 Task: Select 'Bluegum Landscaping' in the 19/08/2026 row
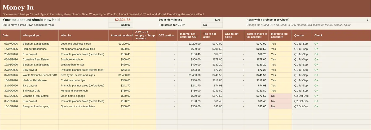tap(39, 65)
